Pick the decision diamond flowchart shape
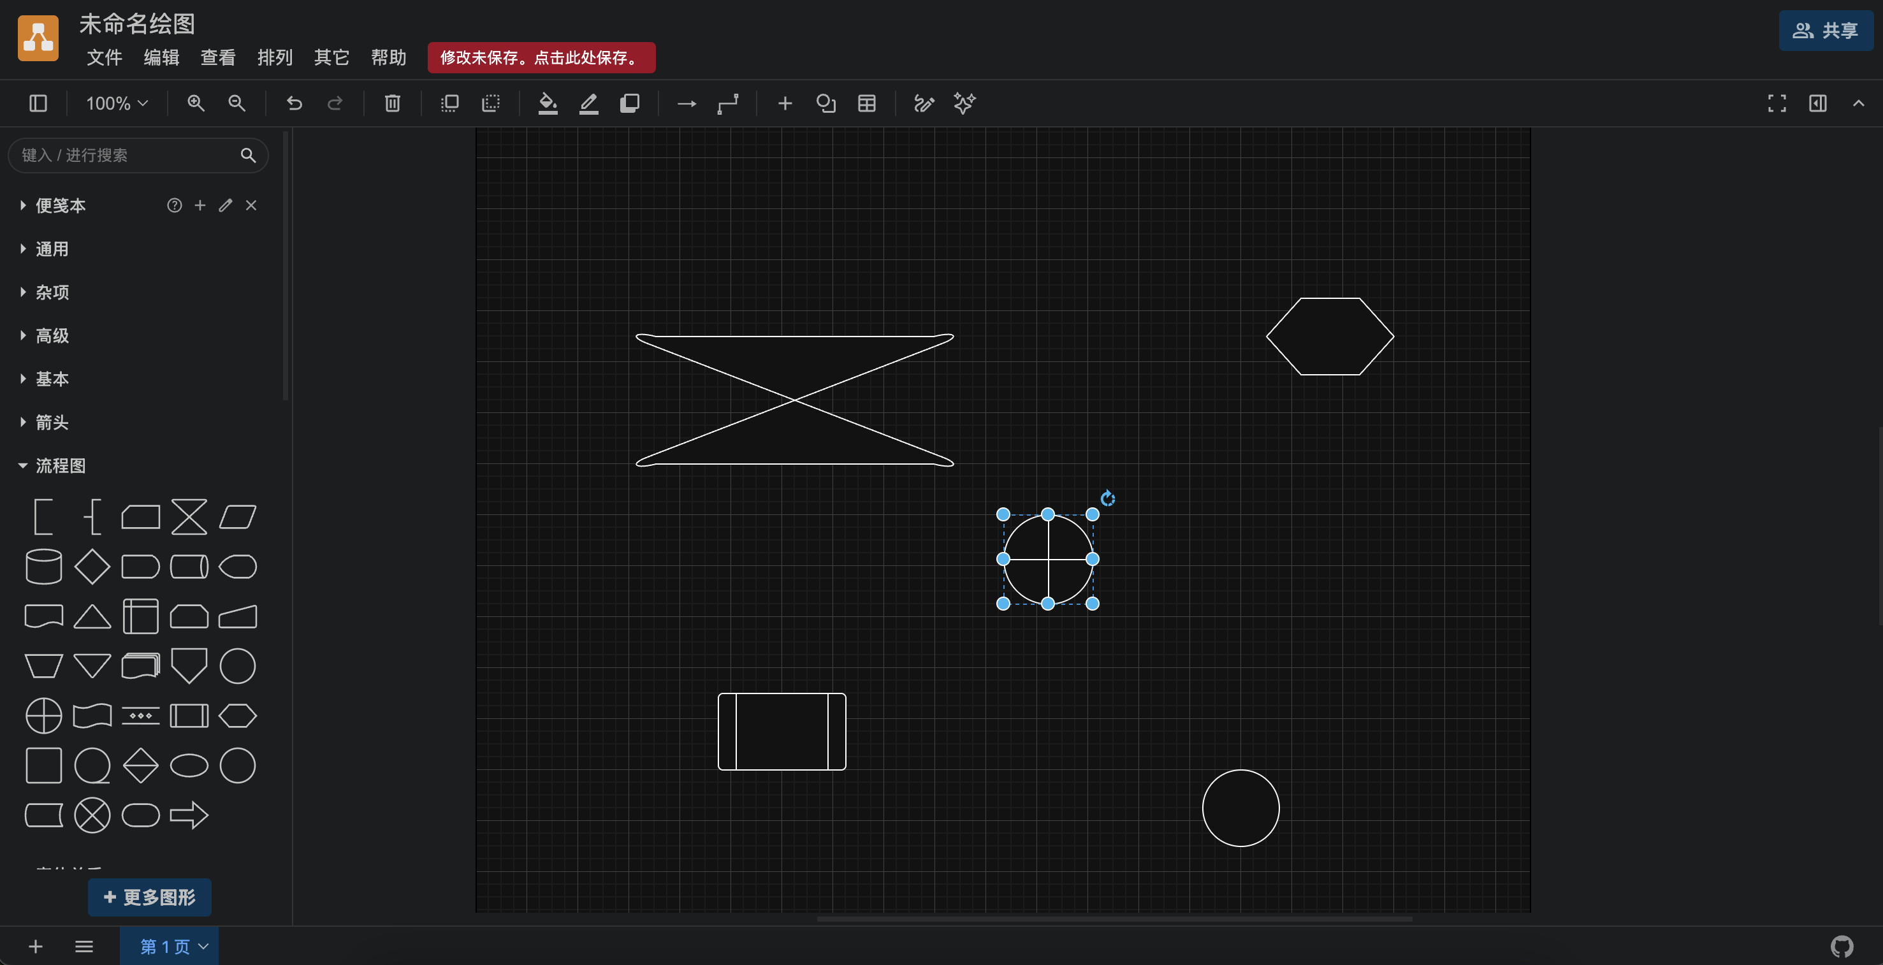This screenshot has height=965, width=1883. tap(92, 567)
